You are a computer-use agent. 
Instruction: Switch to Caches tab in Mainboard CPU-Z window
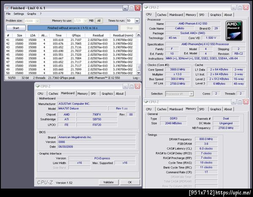pos(53,93)
